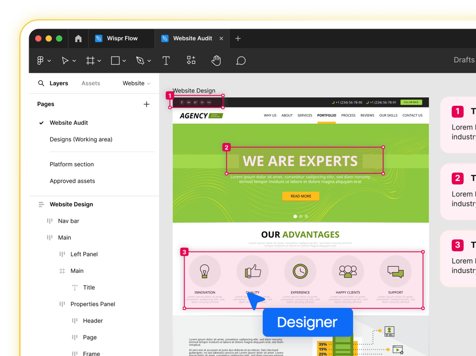Open the shape tools dropdown chevron
This screenshot has width=476, height=356.
point(124,61)
